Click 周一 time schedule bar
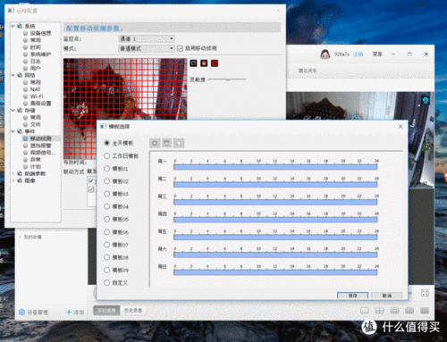Screen dimensions: 447x342 pos(275,167)
